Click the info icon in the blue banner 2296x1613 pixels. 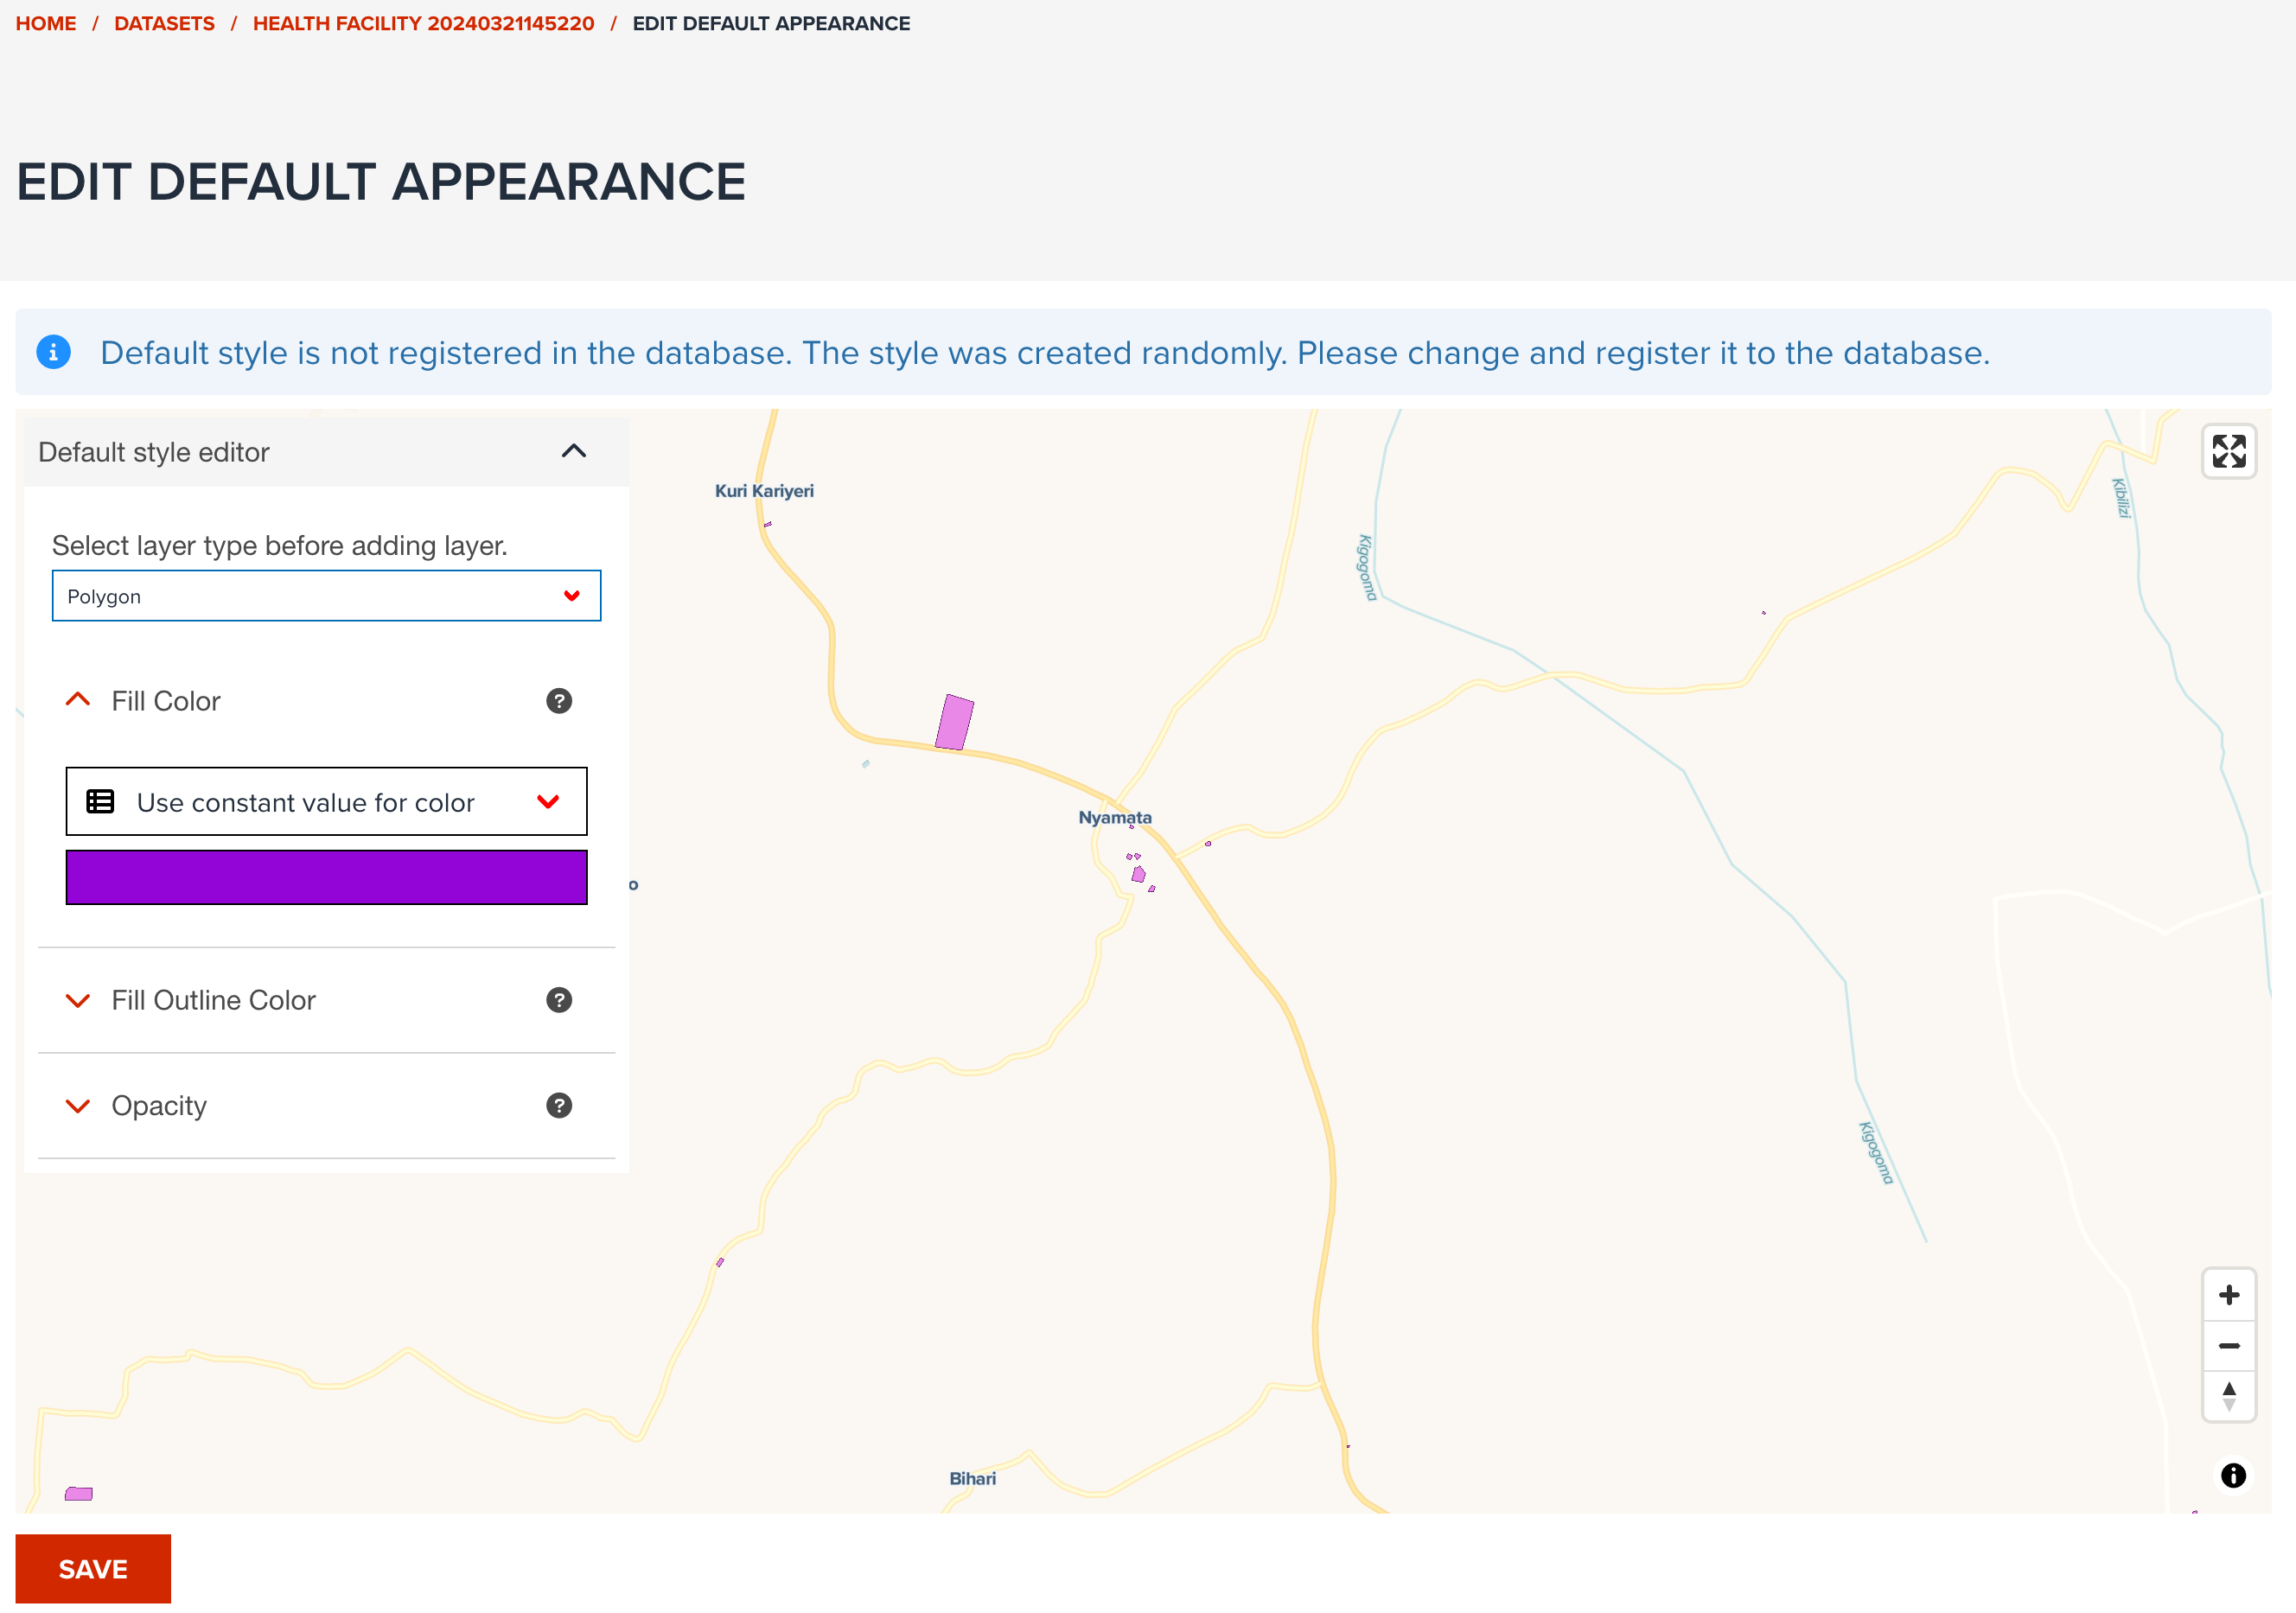point(52,352)
